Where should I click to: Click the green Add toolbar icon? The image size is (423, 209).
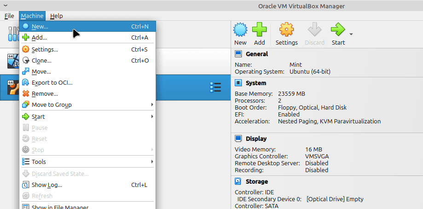pos(259,29)
